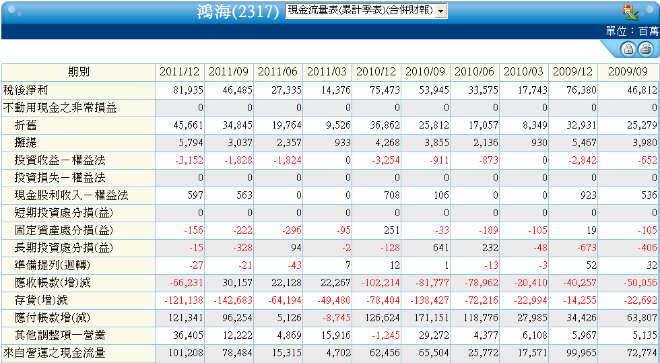This screenshot has height=363, width=660.
Task: Click the -142,683 inventory value
Action: coord(233,300)
